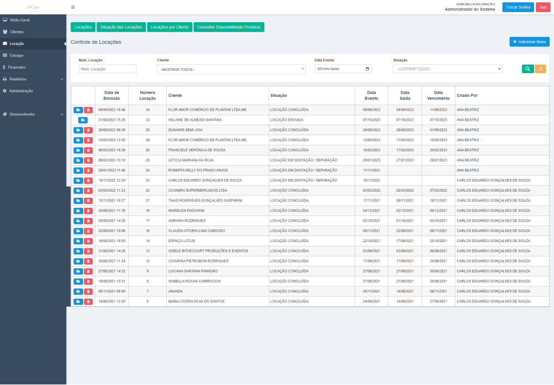Delete Dunamis Semi Joia rental trash icon

tap(88, 130)
